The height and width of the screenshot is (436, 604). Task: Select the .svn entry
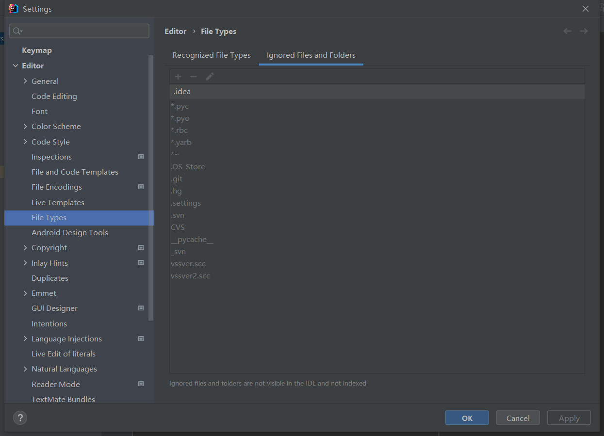pos(377,215)
